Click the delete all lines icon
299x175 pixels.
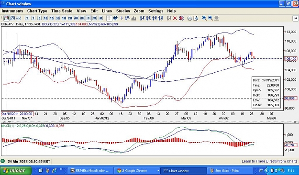[181, 18]
